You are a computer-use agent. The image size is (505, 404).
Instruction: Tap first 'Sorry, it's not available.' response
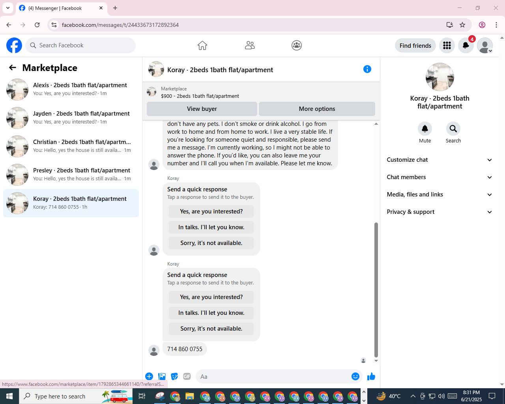coord(211,243)
